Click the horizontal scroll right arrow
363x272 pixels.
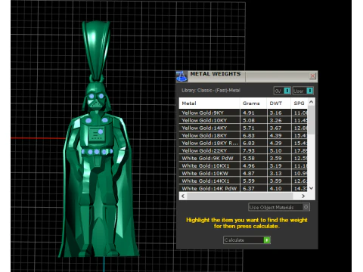click(303, 196)
